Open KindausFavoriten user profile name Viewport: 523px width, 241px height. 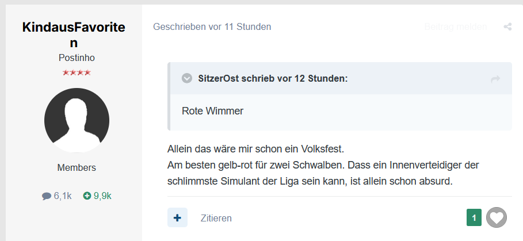point(74,35)
